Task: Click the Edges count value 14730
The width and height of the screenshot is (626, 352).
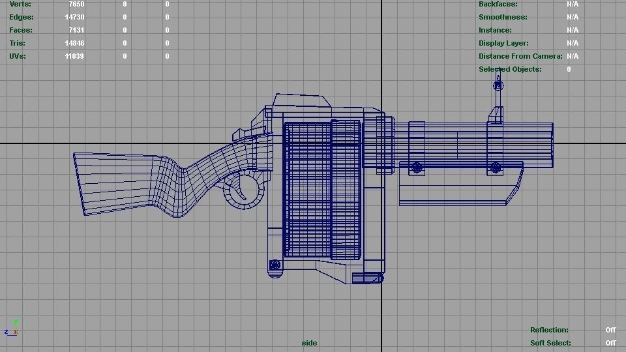Action: pos(74,17)
